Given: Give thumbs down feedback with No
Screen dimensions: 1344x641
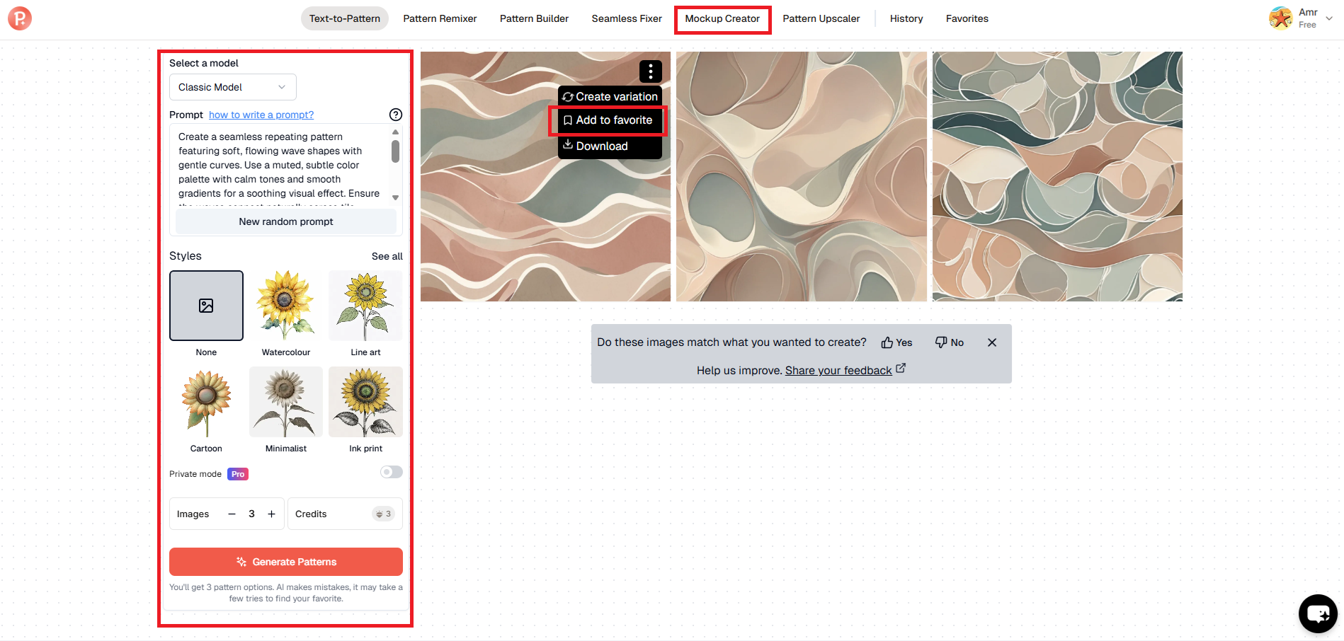Looking at the screenshot, I should click(949, 342).
